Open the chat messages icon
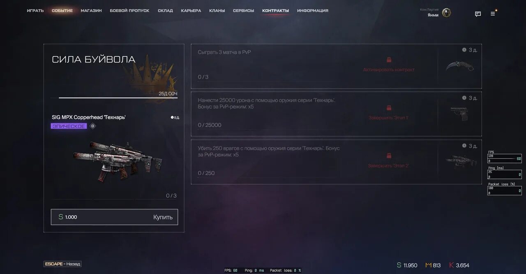 pyautogui.click(x=478, y=14)
